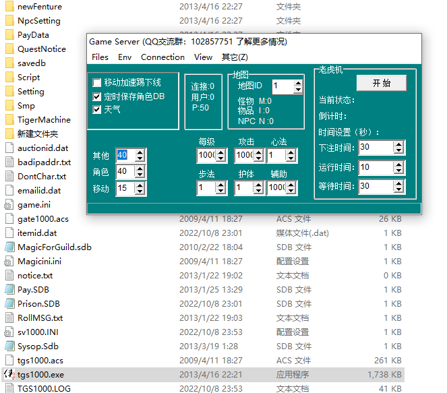Click the 1,738 KB size cell
447x393 pixels.
(384, 375)
